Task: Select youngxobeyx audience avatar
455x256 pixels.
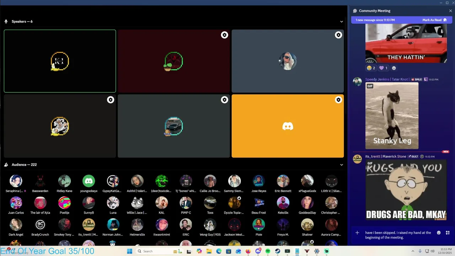Action: pos(89,181)
